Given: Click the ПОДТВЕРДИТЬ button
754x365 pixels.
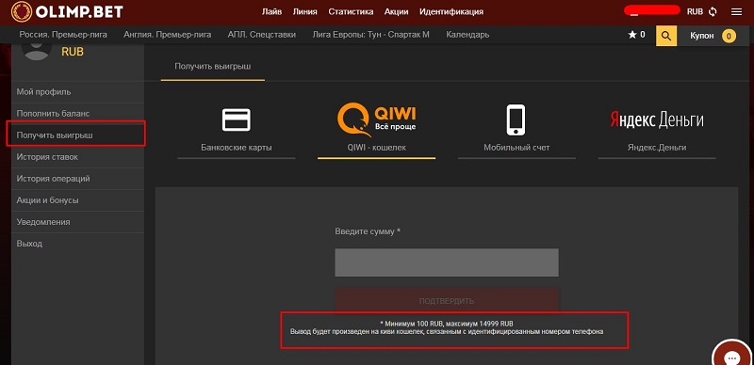Looking at the screenshot, I should click(447, 301).
